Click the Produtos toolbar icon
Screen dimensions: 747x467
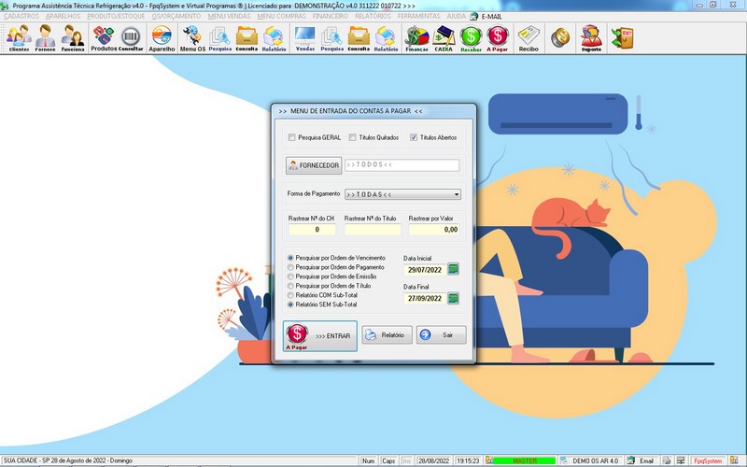104,37
